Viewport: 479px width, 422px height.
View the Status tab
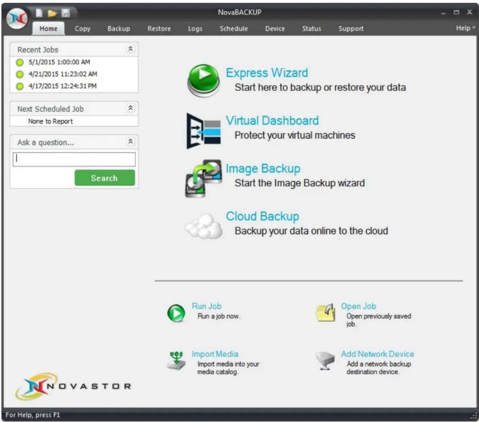[x=312, y=29]
